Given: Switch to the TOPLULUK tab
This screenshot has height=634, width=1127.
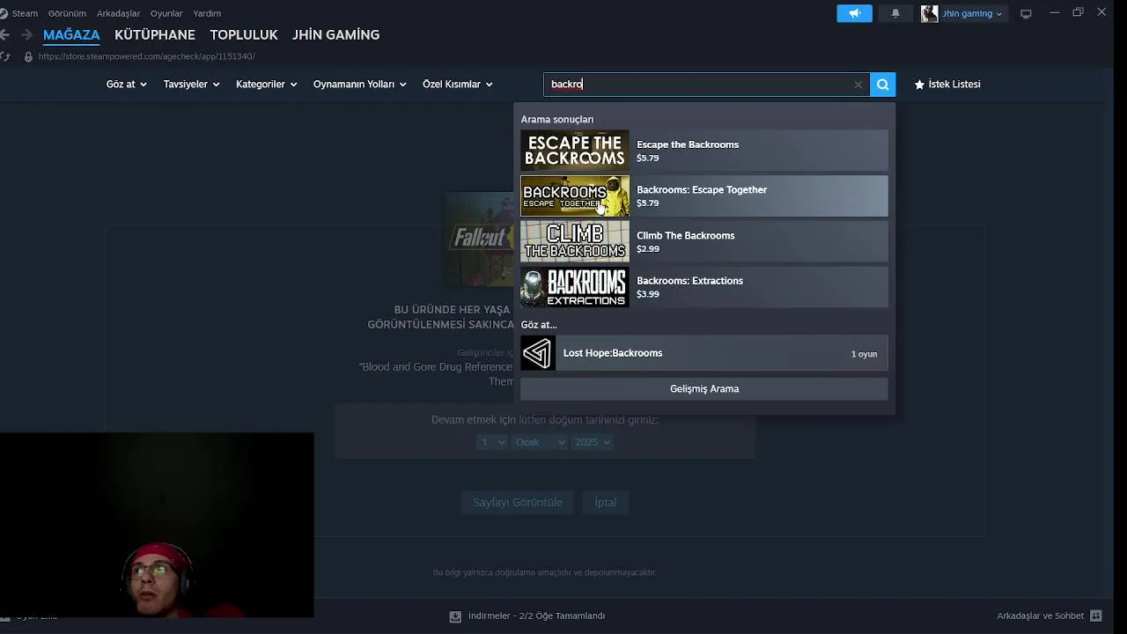Looking at the screenshot, I should pos(244,35).
